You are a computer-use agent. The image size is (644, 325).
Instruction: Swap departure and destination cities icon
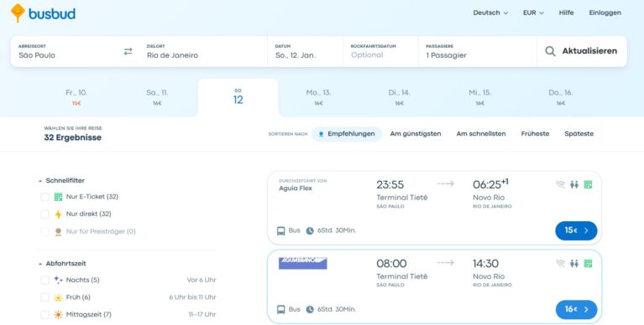128,51
